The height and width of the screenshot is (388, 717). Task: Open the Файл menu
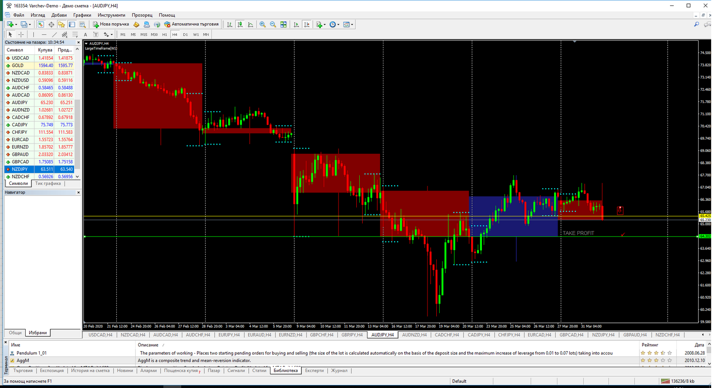coord(18,15)
